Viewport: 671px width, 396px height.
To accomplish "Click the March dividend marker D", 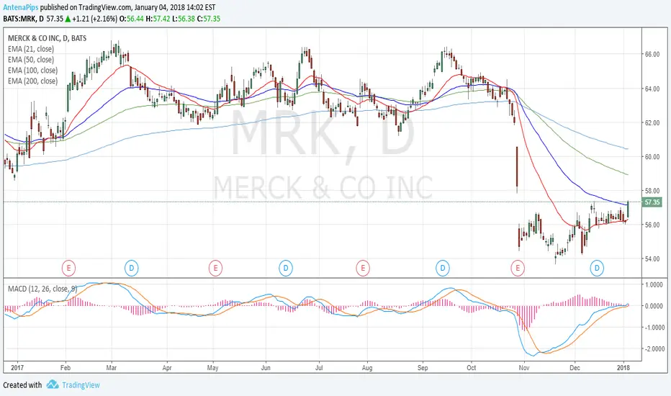I will coord(131,269).
